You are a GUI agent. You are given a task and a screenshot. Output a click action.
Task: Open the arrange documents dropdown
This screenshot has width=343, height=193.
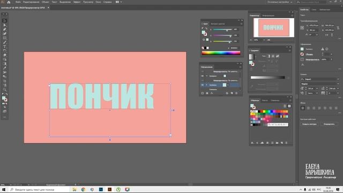(119, 2)
